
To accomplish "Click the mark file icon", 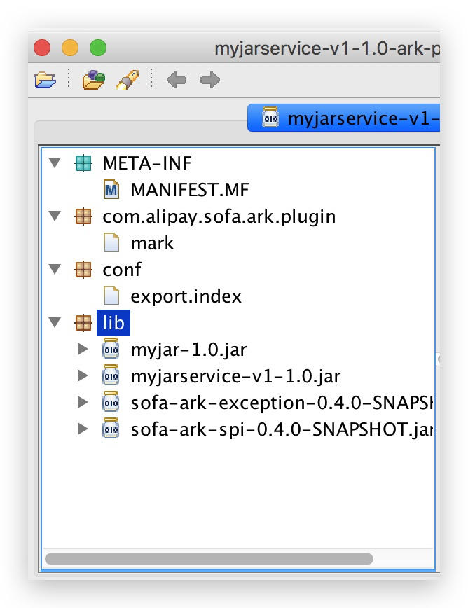I will pos(111,243).
